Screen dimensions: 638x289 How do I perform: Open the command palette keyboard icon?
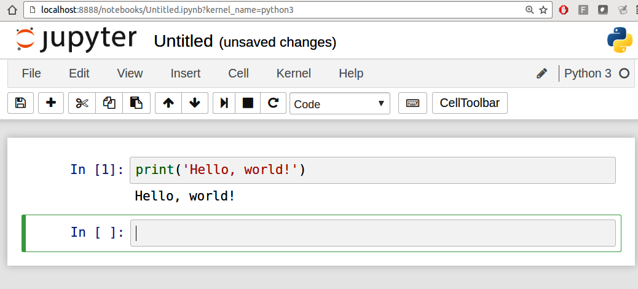[412, 103]
